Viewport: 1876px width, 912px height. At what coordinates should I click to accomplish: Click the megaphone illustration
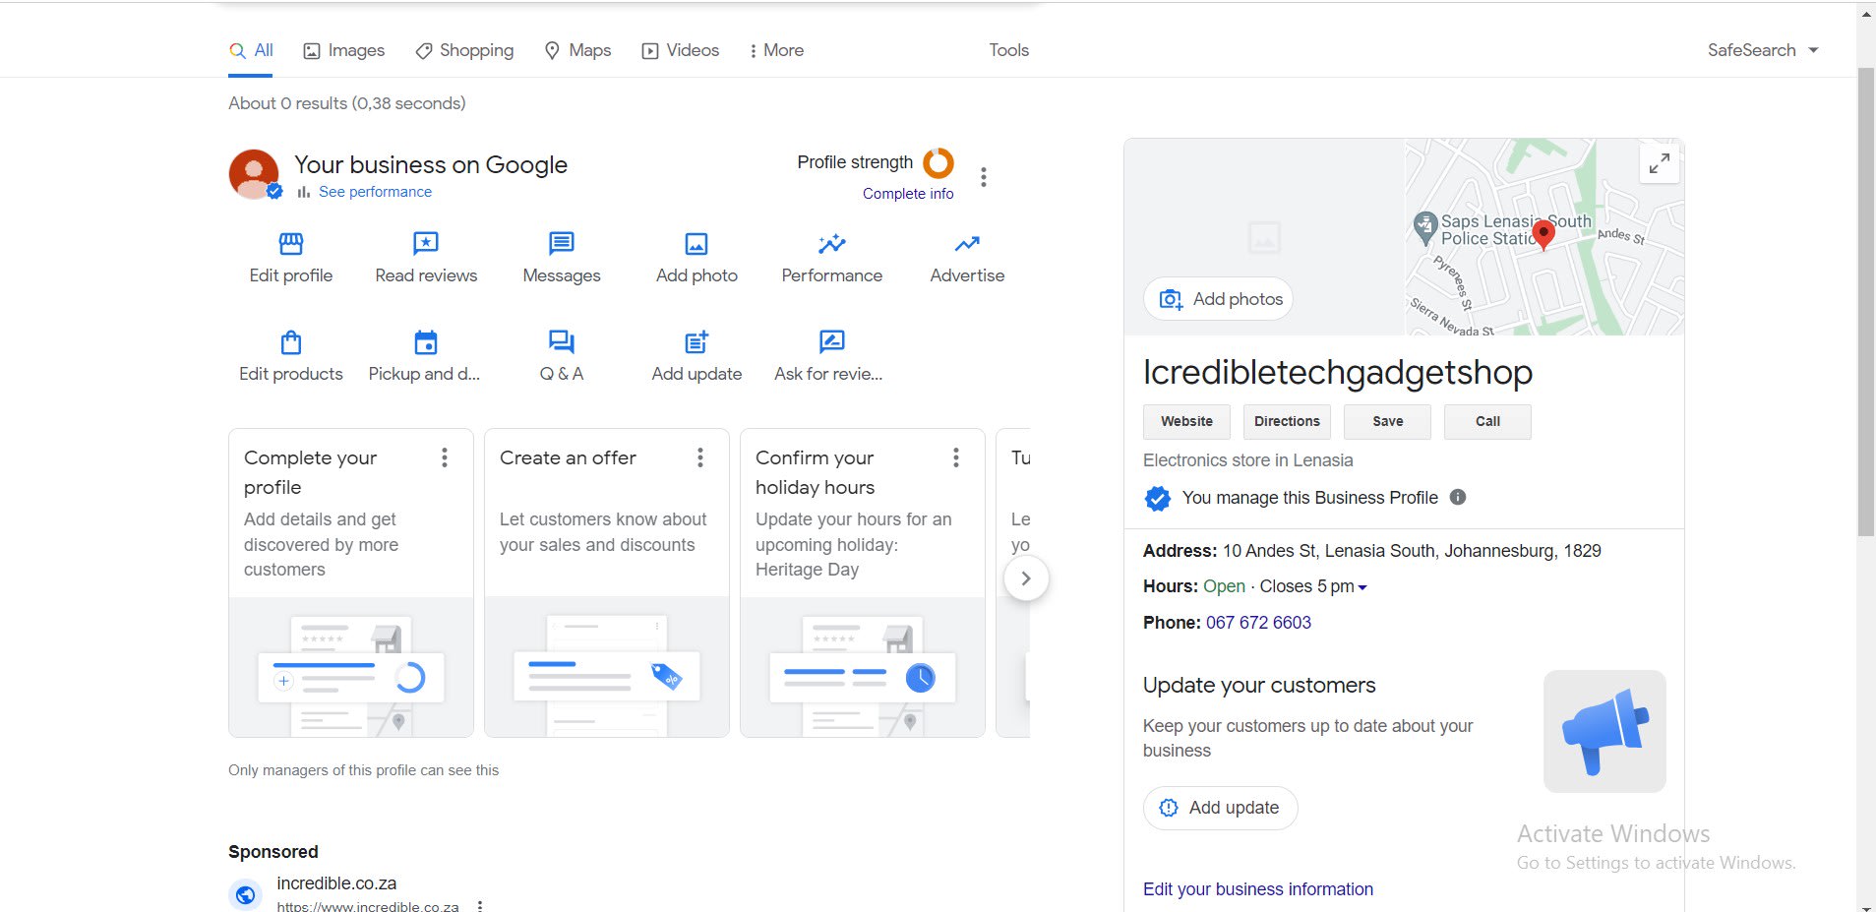coord(1604,731)
